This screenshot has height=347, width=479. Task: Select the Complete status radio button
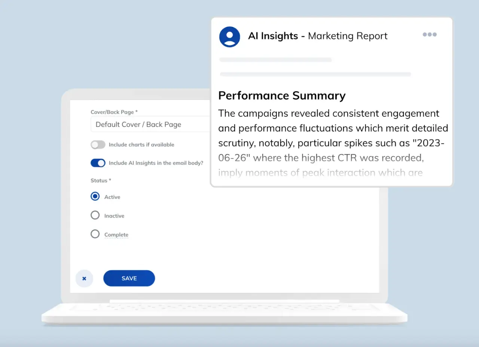95,234
